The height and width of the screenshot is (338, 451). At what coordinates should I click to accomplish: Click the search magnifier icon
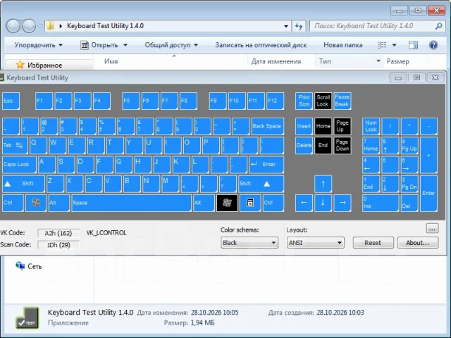(x=438, y=26)
